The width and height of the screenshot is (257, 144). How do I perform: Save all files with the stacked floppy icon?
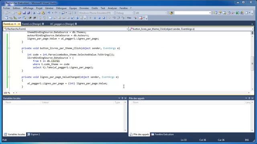coord(29,13)
